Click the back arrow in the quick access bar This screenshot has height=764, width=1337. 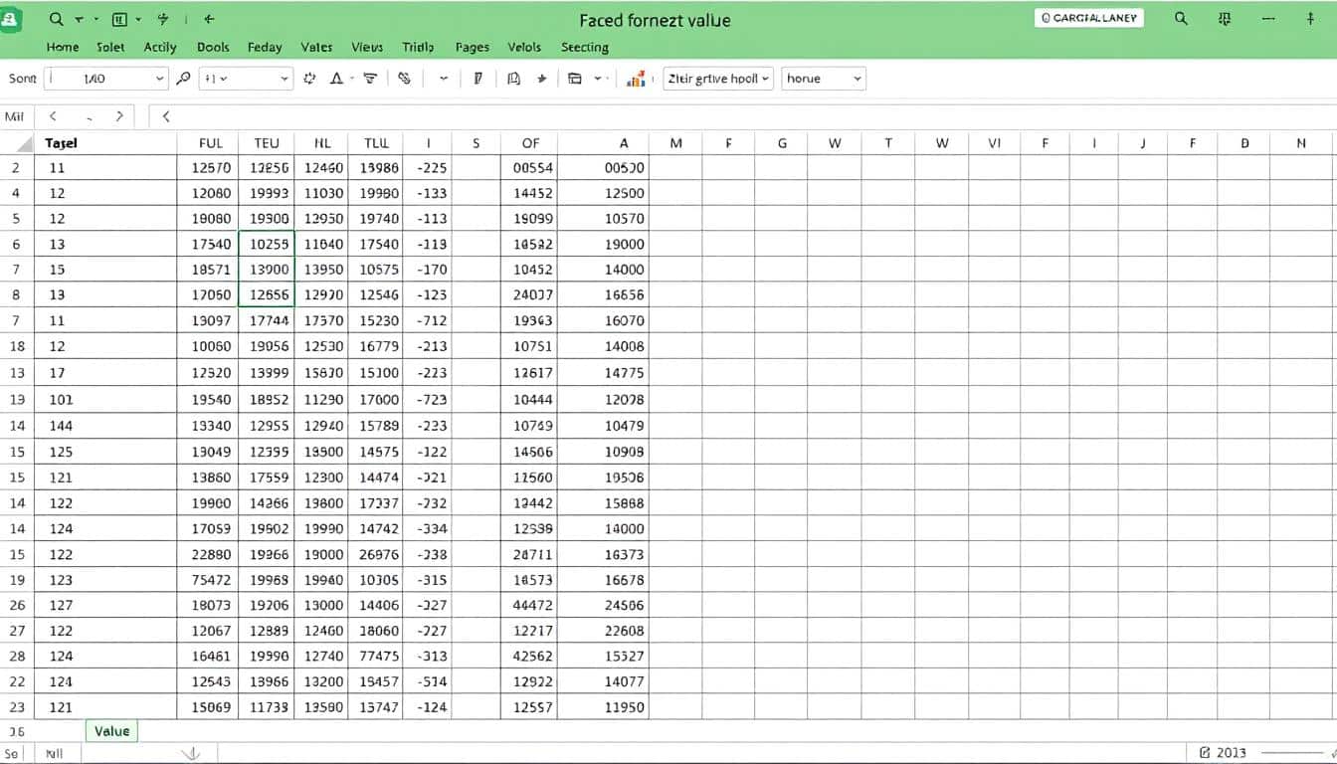coord(209,19)
